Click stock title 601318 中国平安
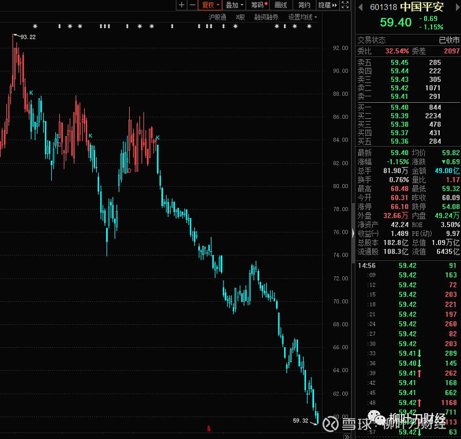 tap(407, 7)
